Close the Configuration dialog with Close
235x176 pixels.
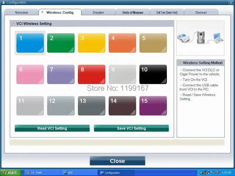pos(117,161)
